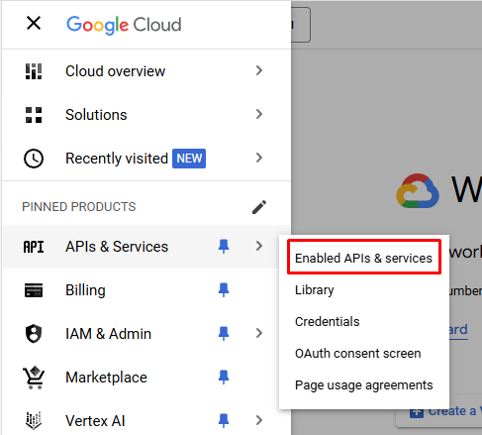The image size is (482, 435).
Task: Expand the Vertex AI submenu chevron
Action: (x=259, y=420)
